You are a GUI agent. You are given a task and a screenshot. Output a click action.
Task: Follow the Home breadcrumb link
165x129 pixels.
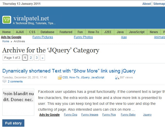coord(6,41)
